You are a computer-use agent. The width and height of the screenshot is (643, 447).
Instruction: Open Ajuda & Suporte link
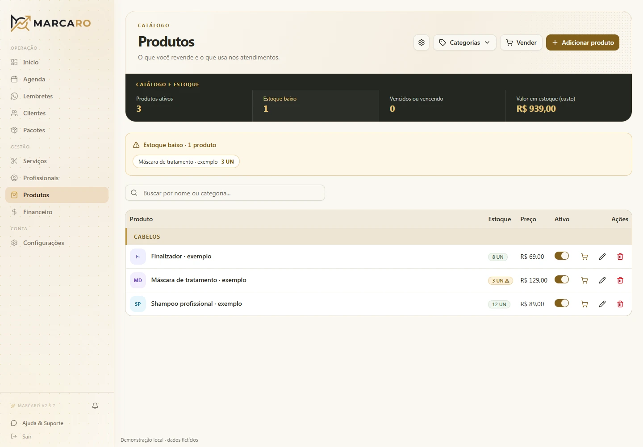click(x=38, y=423)
